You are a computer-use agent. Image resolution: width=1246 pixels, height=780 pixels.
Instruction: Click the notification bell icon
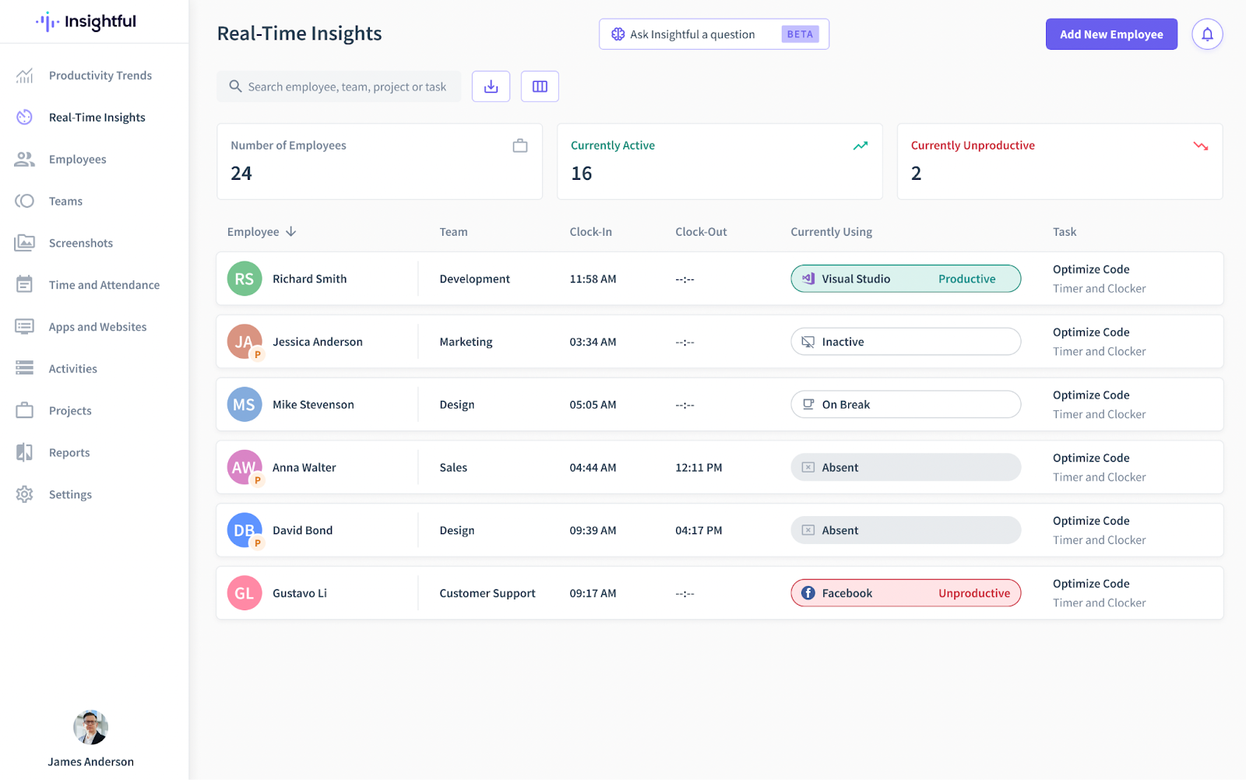pyautogui.click(x=1207, y=34)
